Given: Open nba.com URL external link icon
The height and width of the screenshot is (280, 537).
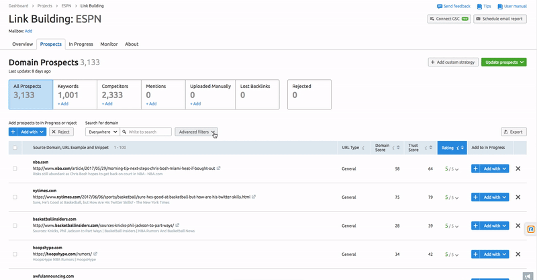Looking at the screenshot, I should click(219, 169).
